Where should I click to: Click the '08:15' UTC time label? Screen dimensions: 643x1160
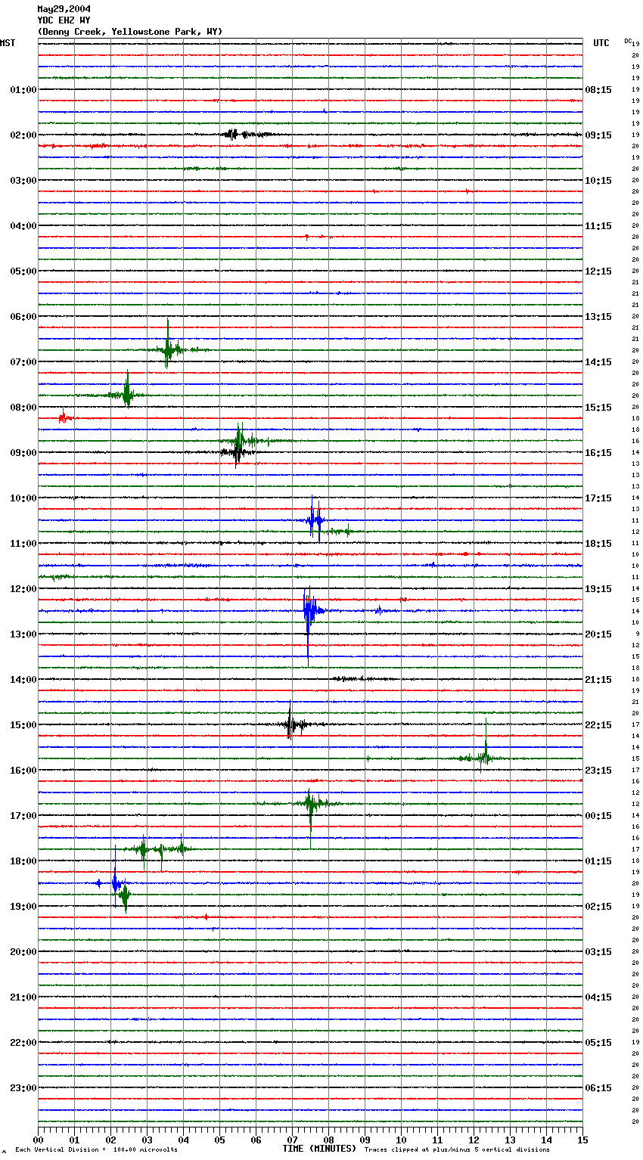click(x=598, y=90)
